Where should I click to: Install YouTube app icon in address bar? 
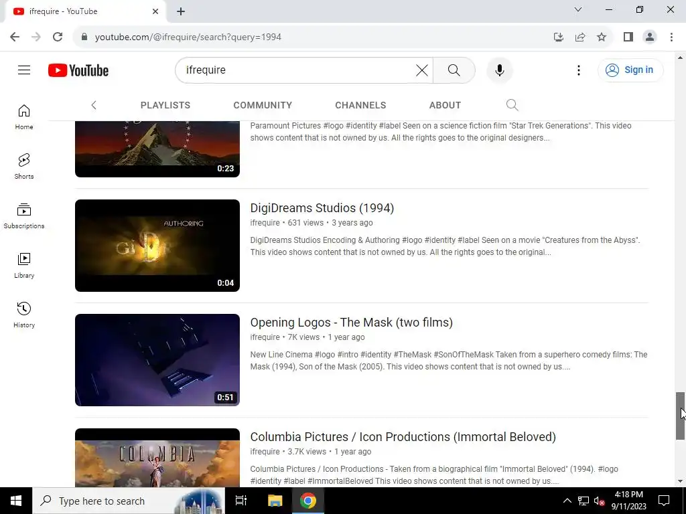(x=559, y=37)
